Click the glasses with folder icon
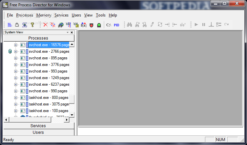Screen dimensions: 247x145 (x=76, y=25)
